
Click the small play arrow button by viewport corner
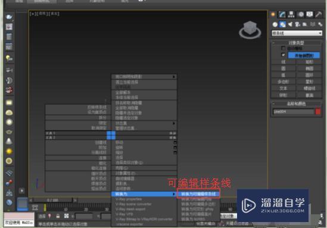point(21,190)
